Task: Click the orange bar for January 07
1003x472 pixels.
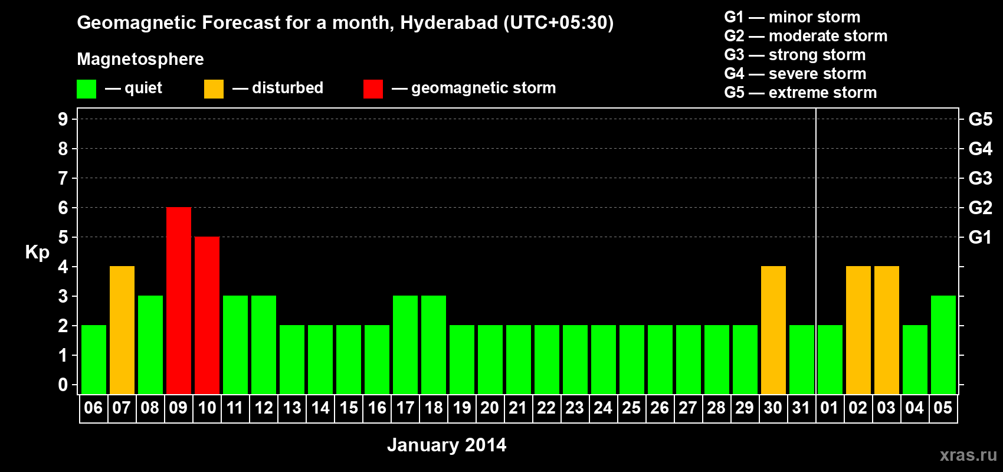Action: coord(122,330)
